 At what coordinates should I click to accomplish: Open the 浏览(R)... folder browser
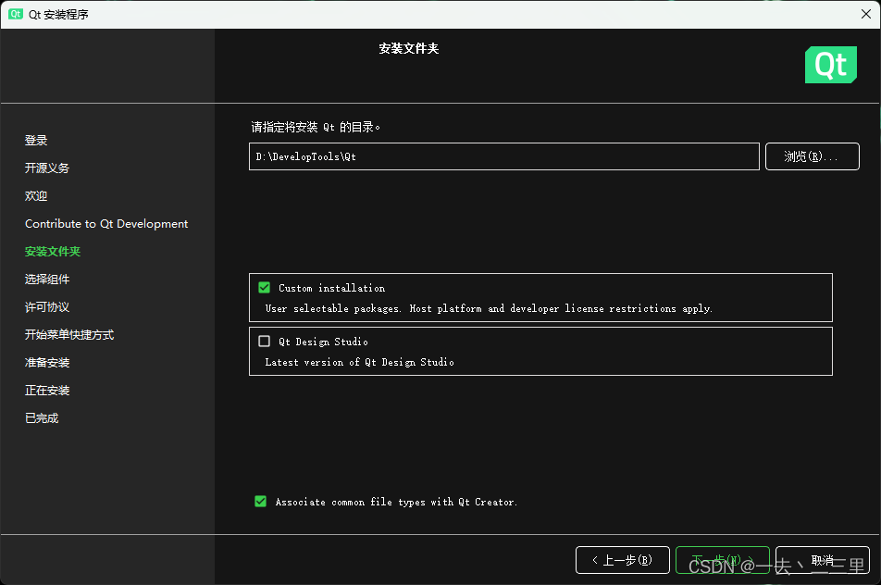point(812,156)
